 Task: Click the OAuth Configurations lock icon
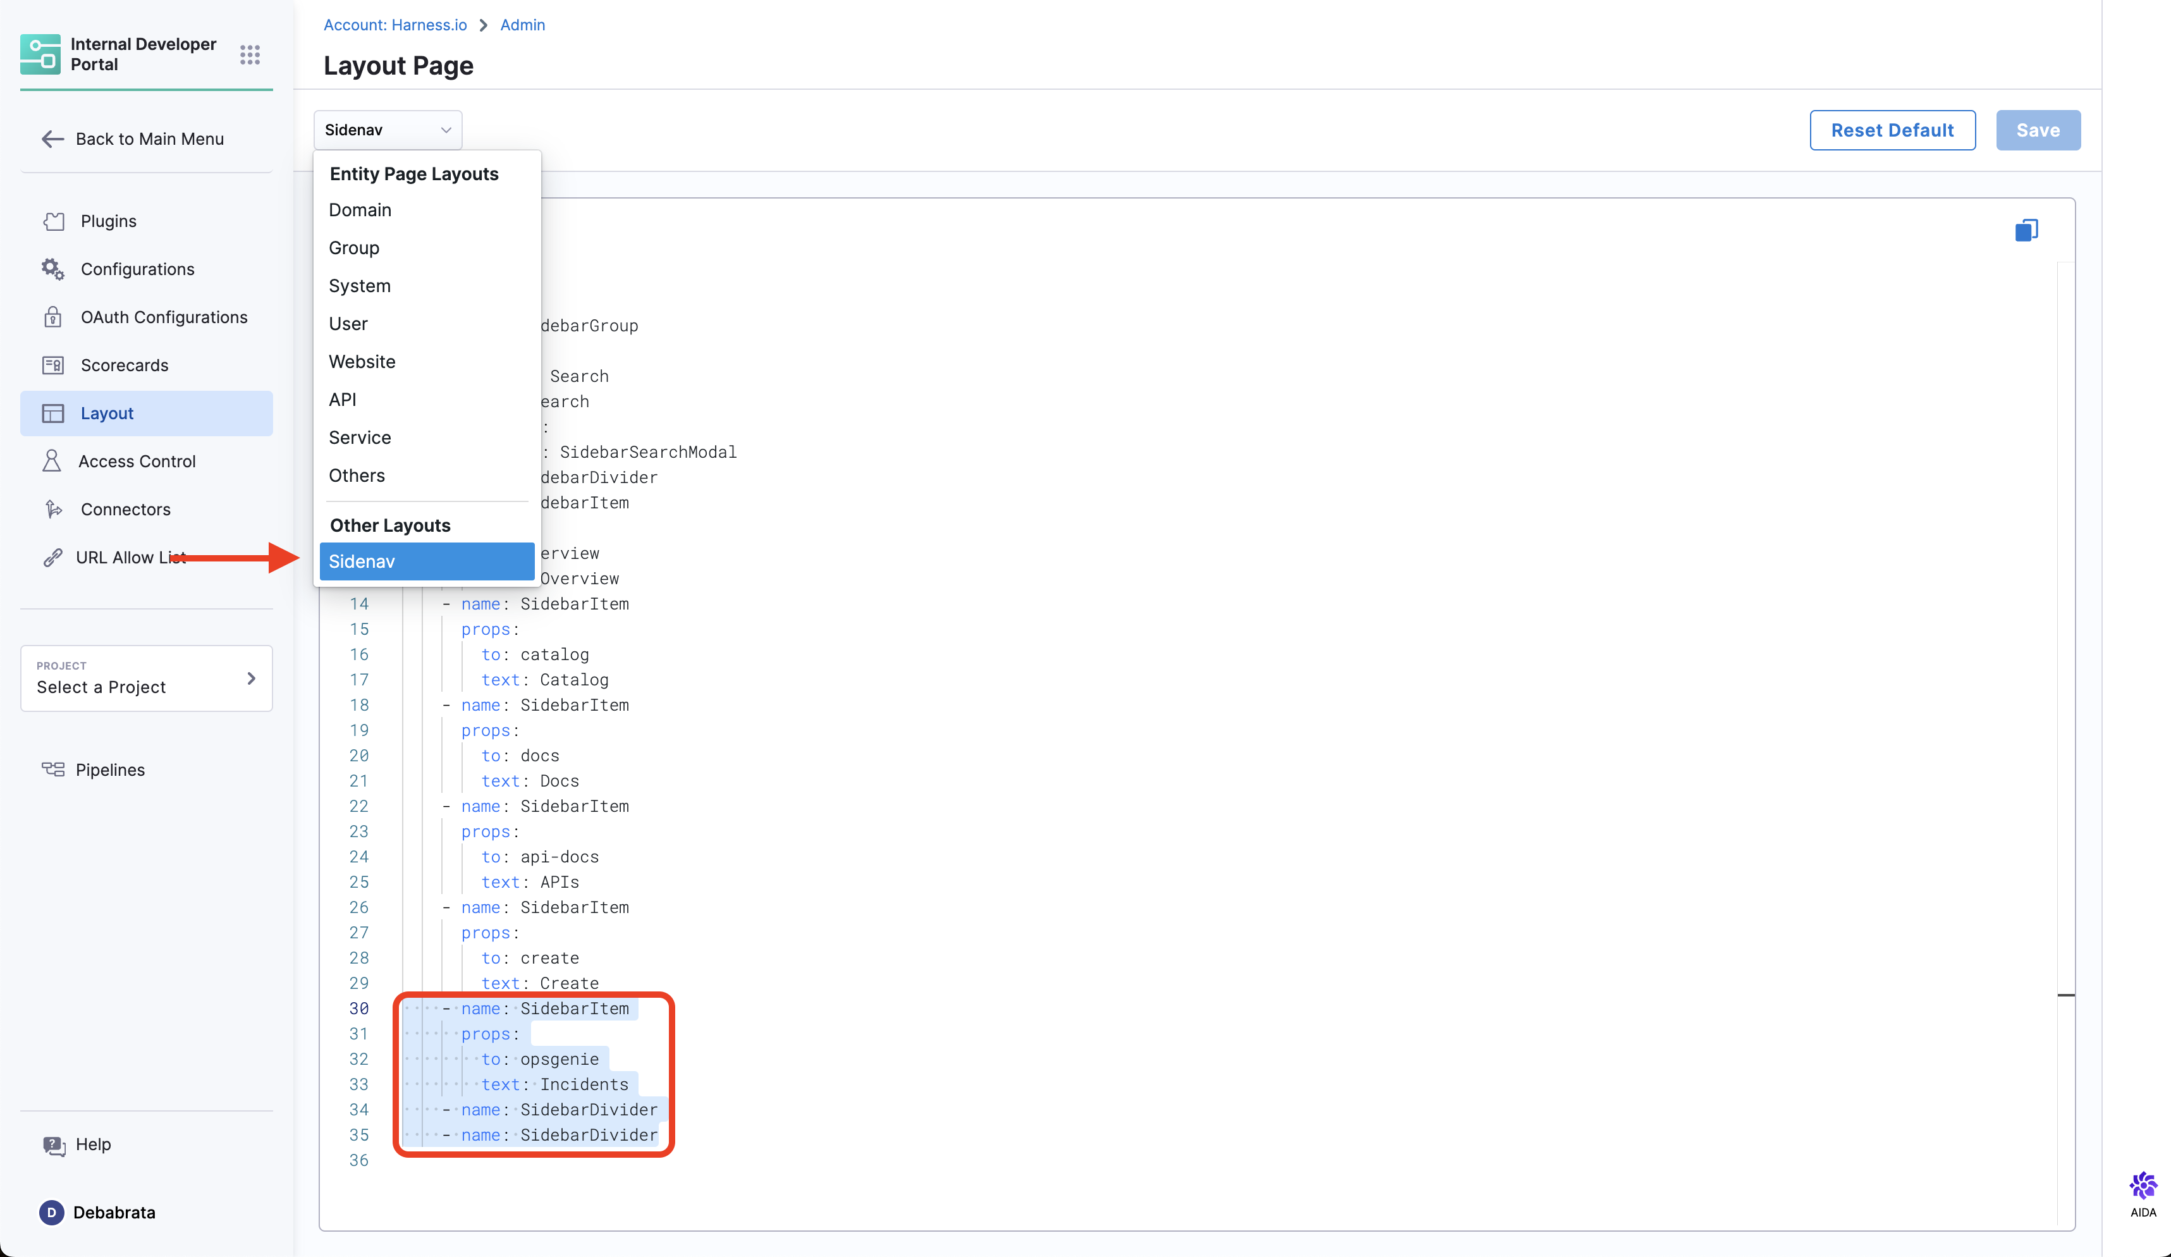coord(53,317)
